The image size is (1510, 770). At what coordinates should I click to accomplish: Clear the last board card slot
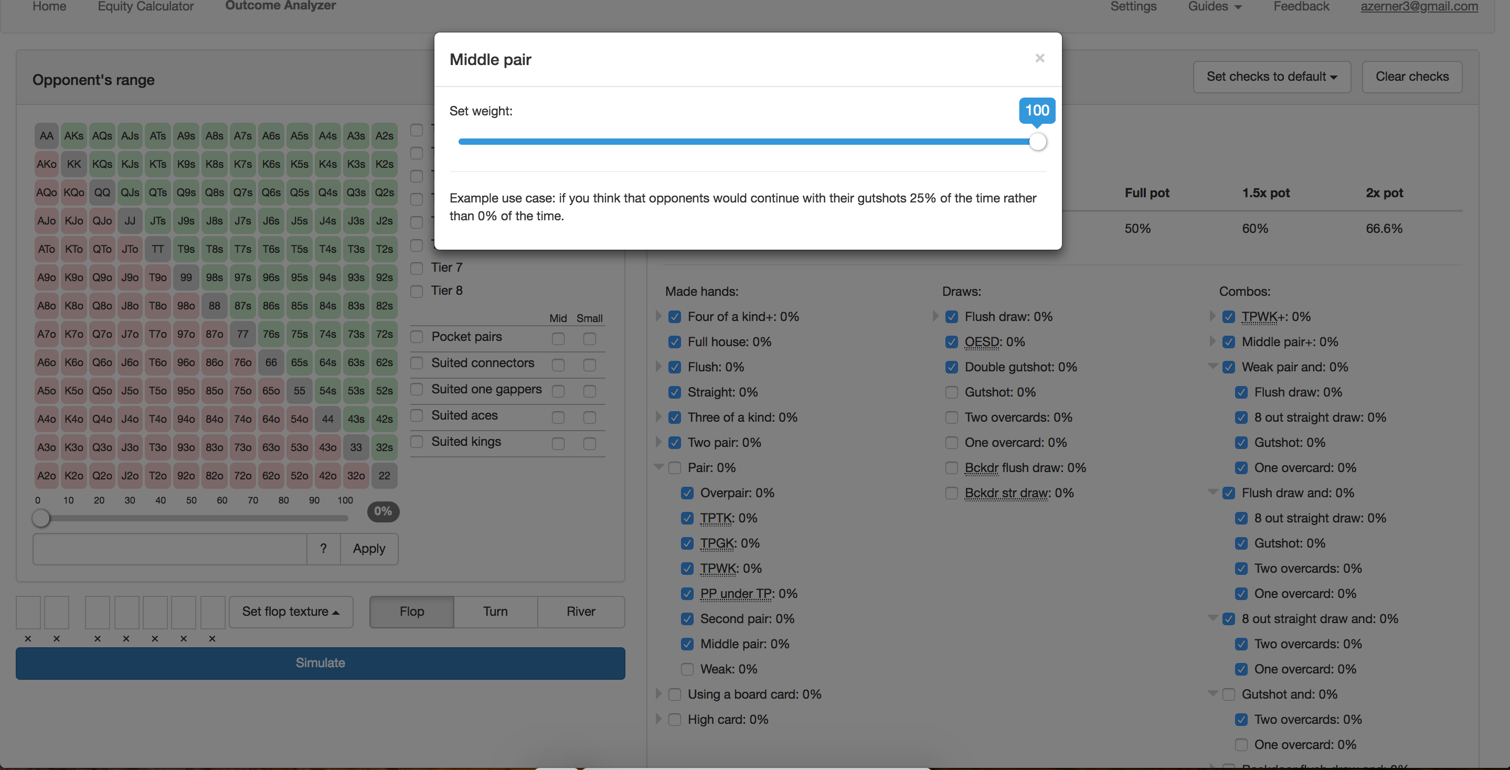(212, 639)
